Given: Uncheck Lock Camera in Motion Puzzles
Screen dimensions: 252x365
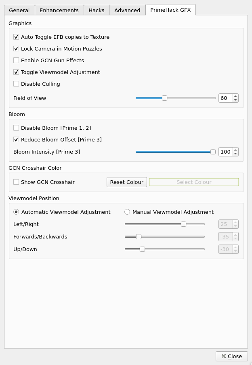Looking at the screenshot, I should pos(16,49).
